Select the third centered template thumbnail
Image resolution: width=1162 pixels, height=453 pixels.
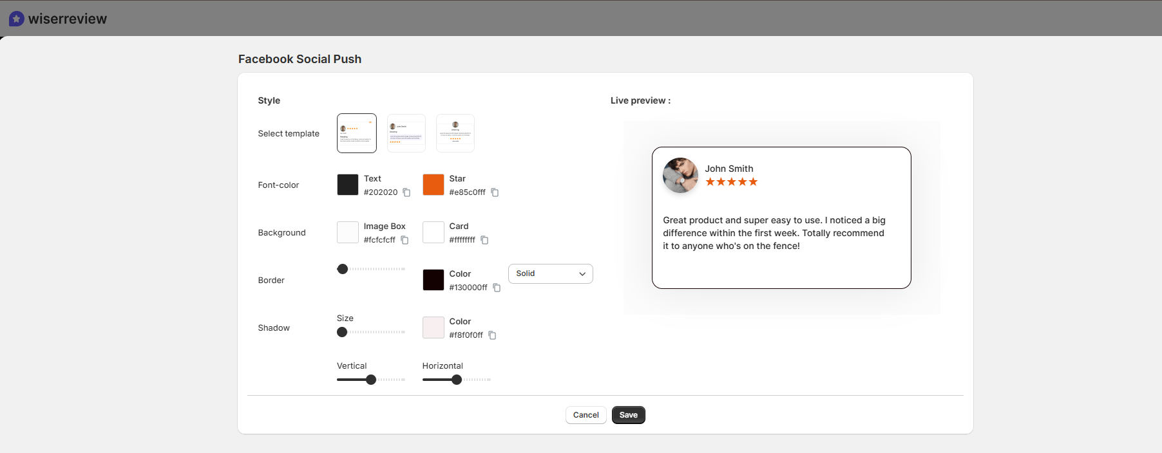coord(455,133)
